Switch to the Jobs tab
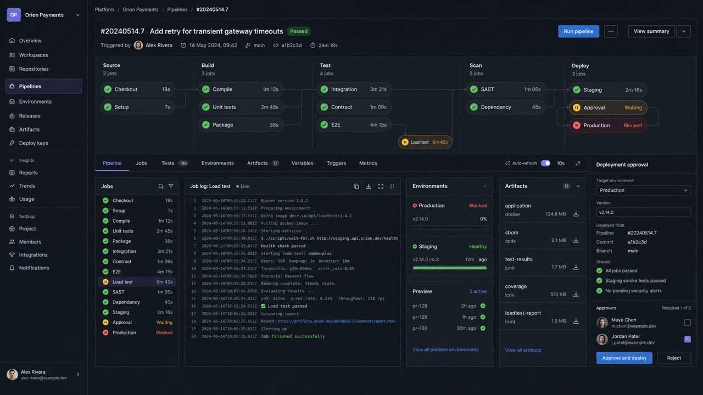This screenshot has width=703, height=395. click(141, 163)
